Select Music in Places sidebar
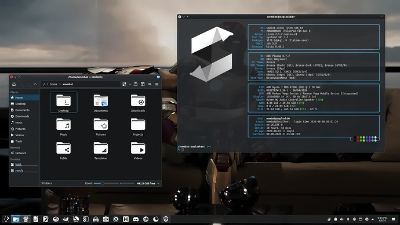 (x=24, y=122)
